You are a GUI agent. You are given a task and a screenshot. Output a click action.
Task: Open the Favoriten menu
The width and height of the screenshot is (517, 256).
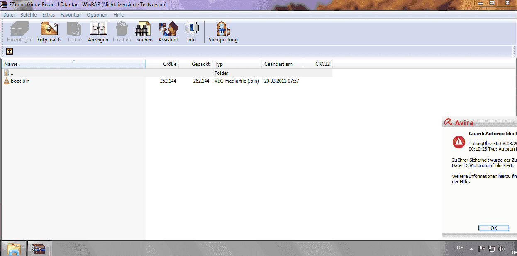71,15
